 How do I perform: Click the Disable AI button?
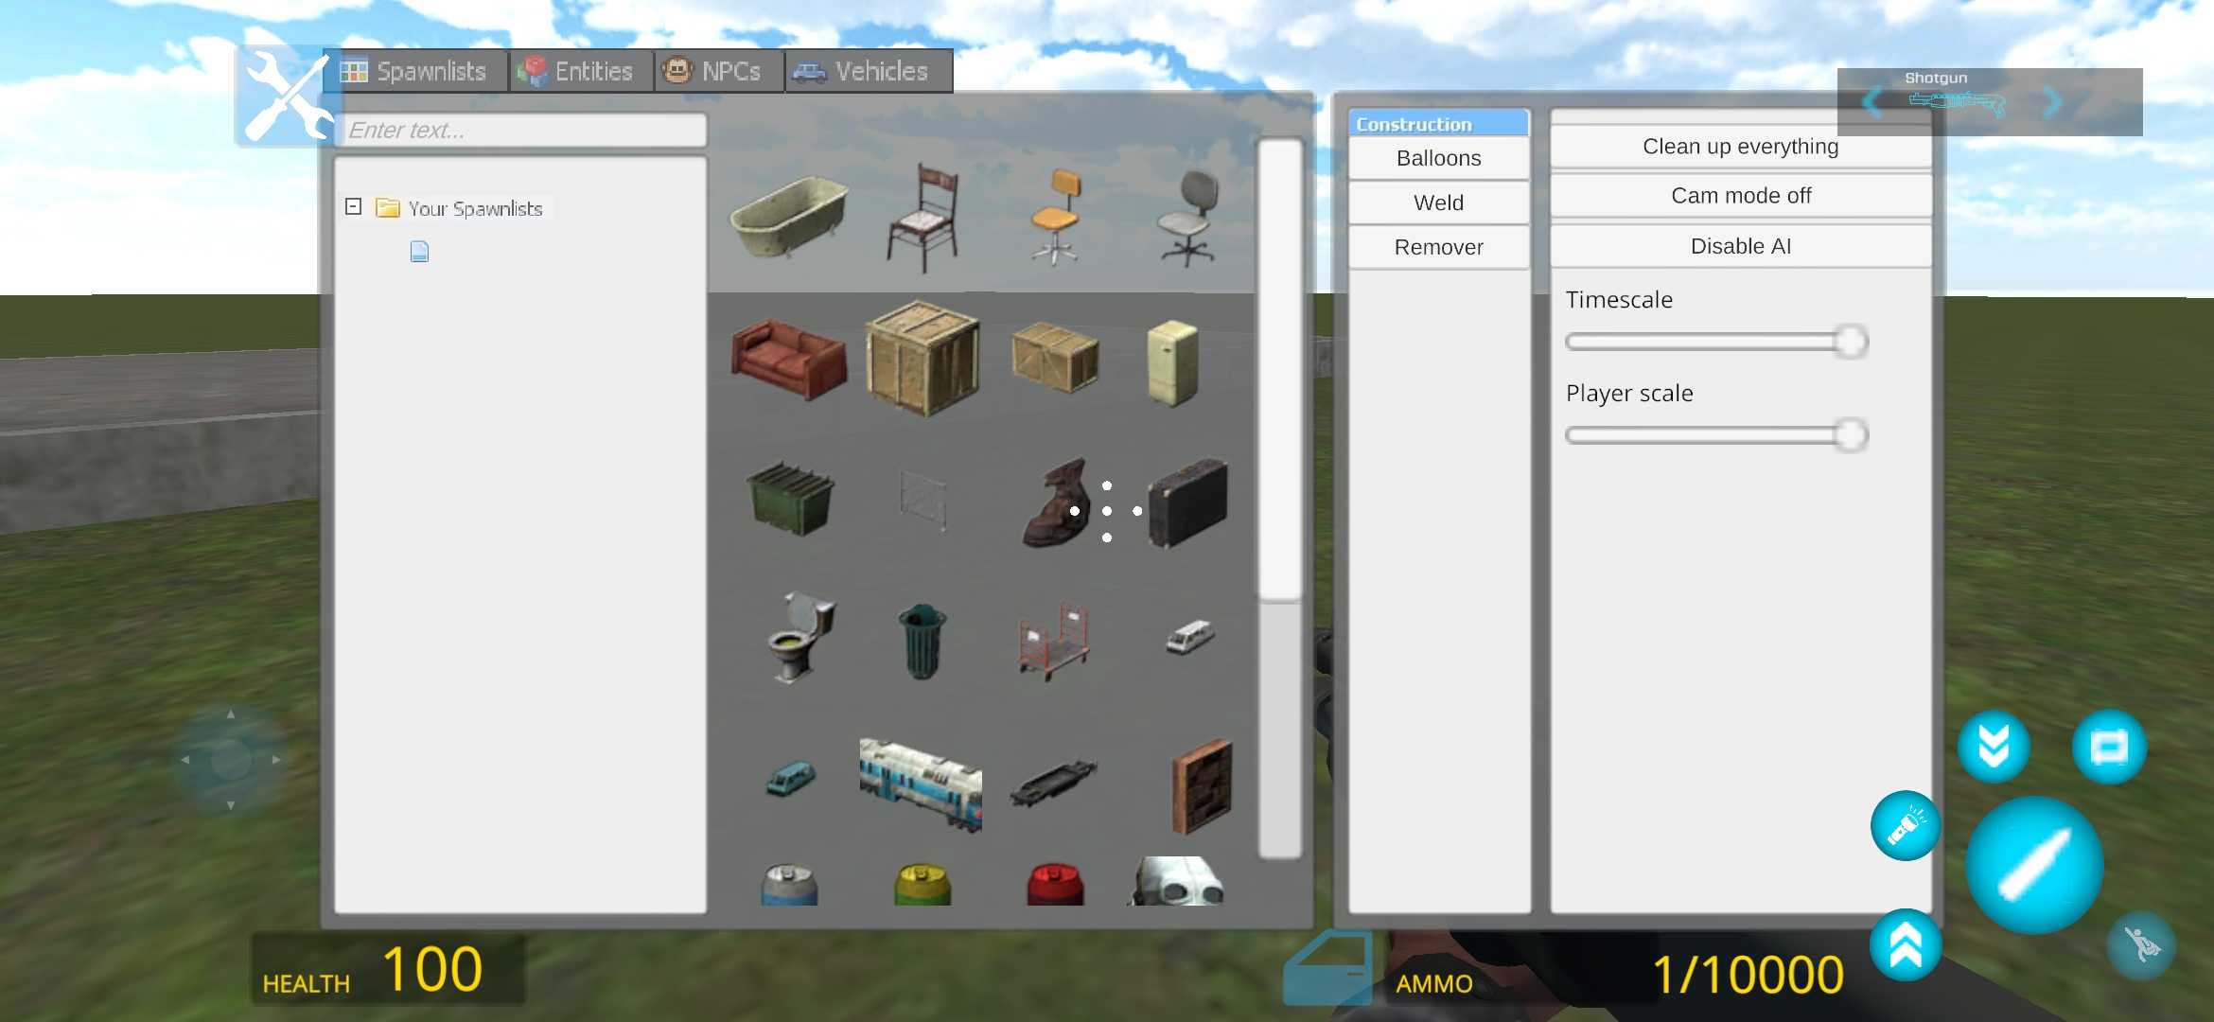click(1740, 246)
